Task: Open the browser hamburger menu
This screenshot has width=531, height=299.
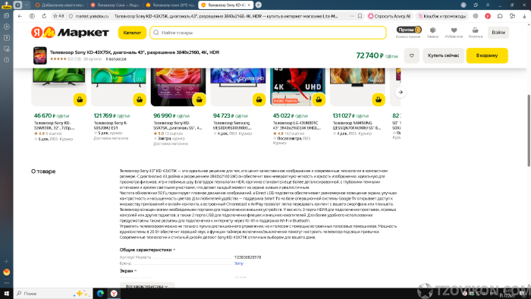Action: pos(488,5)
